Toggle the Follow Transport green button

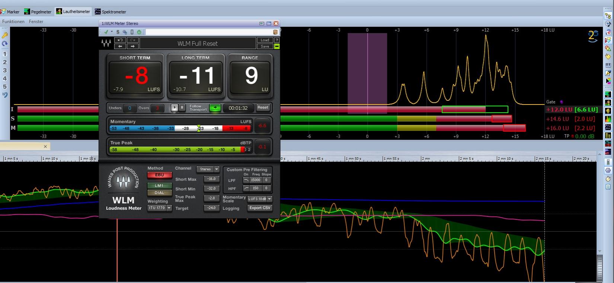[x=215, y=108]
